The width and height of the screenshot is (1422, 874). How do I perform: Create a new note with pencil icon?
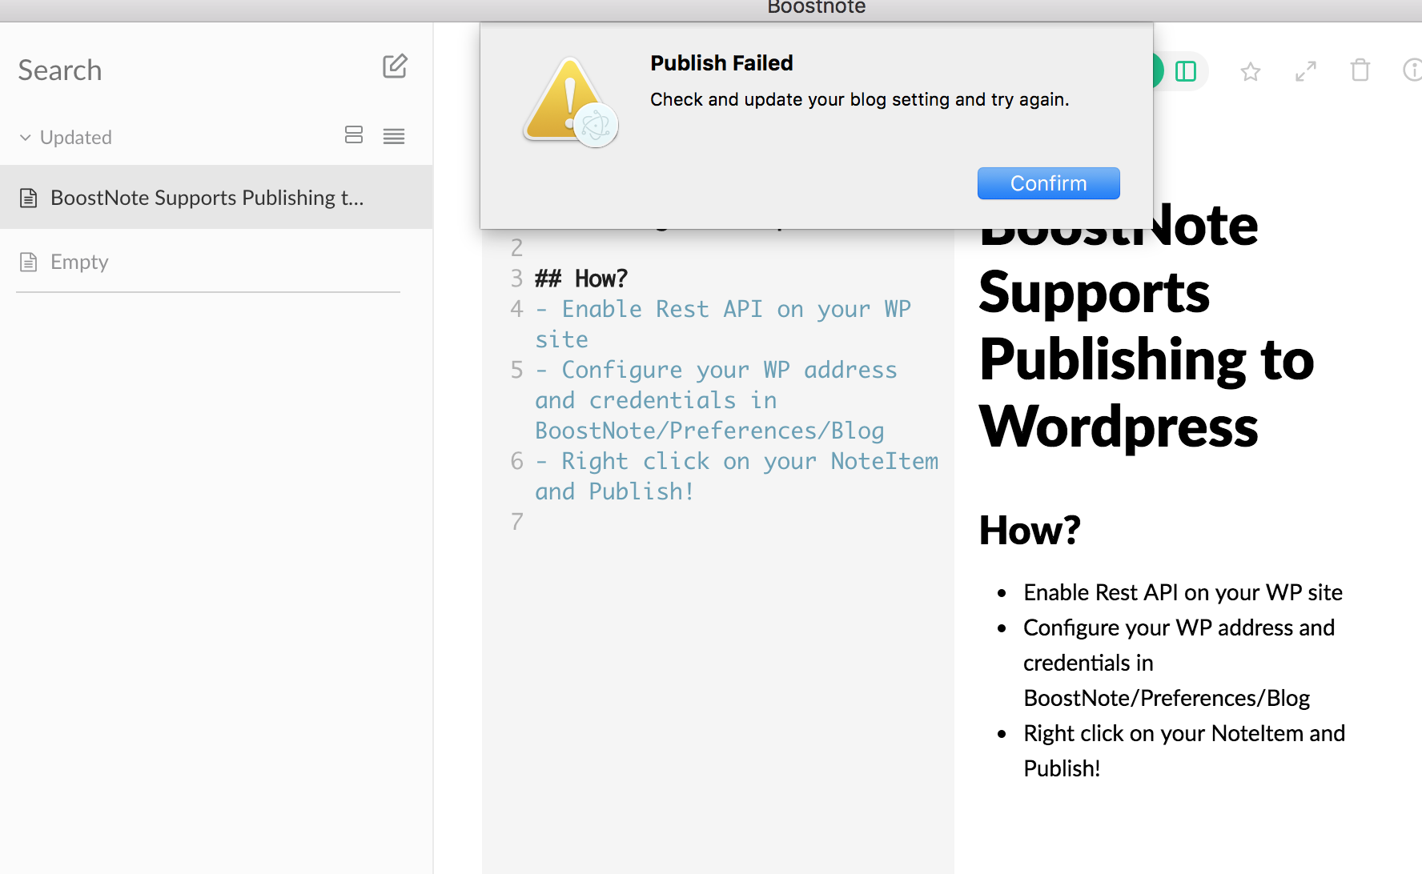pos(395,66)
